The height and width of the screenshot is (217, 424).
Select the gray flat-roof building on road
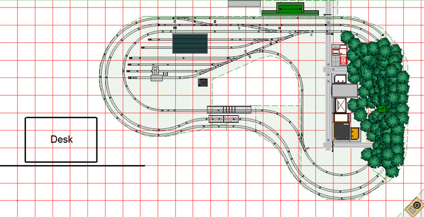click(344, 91)
